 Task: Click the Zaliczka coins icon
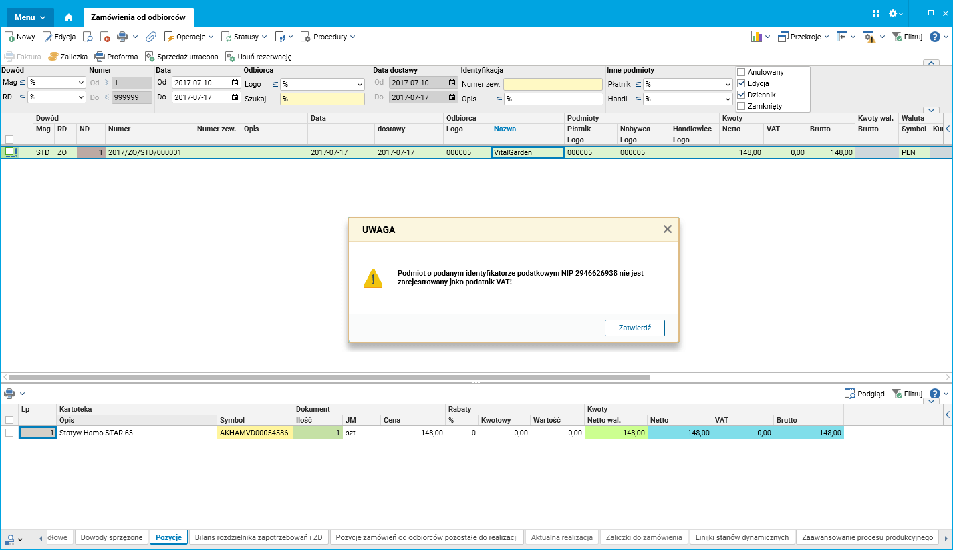pyautogui.click(x=53, y=57)
